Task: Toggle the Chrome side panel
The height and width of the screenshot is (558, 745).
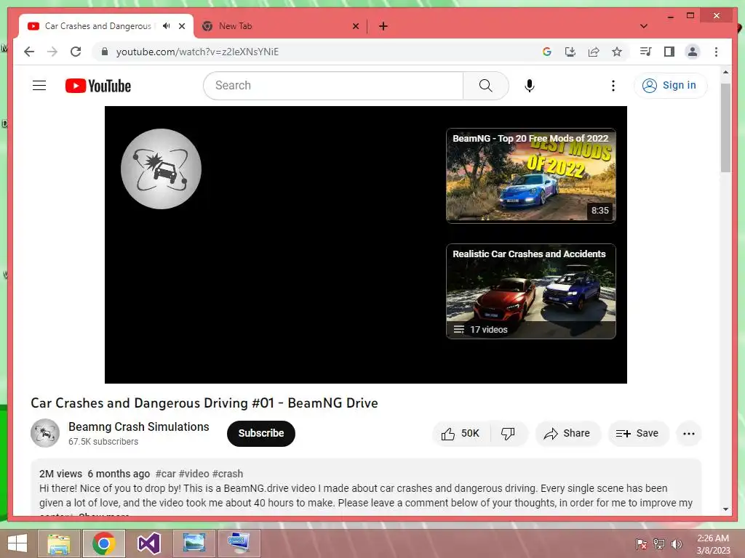Action: (x=669, y=52)
